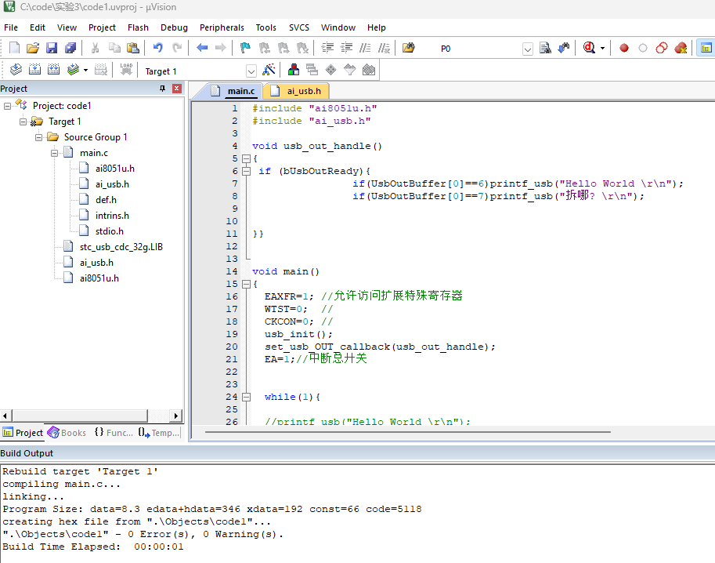Fold usb_out_handle function at line 5

pos(246,158)
